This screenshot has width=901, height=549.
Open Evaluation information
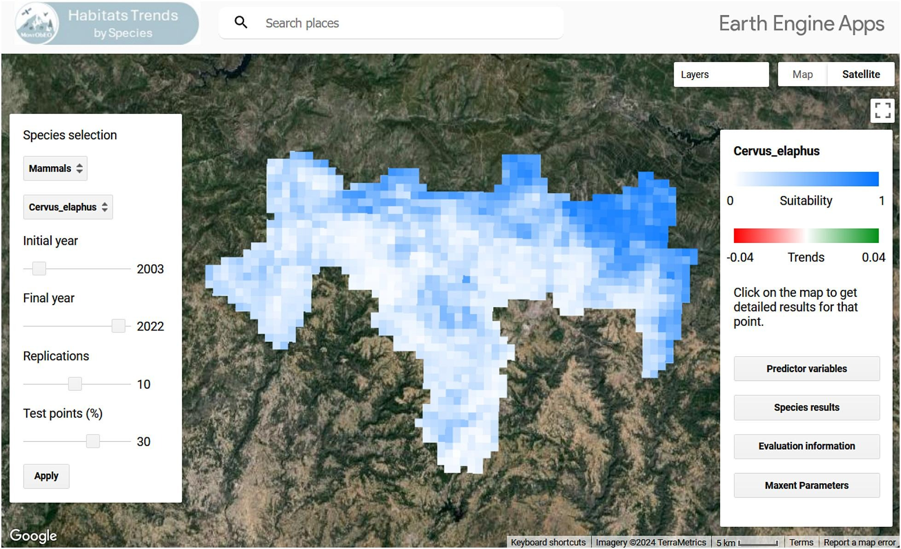[806, 446]
